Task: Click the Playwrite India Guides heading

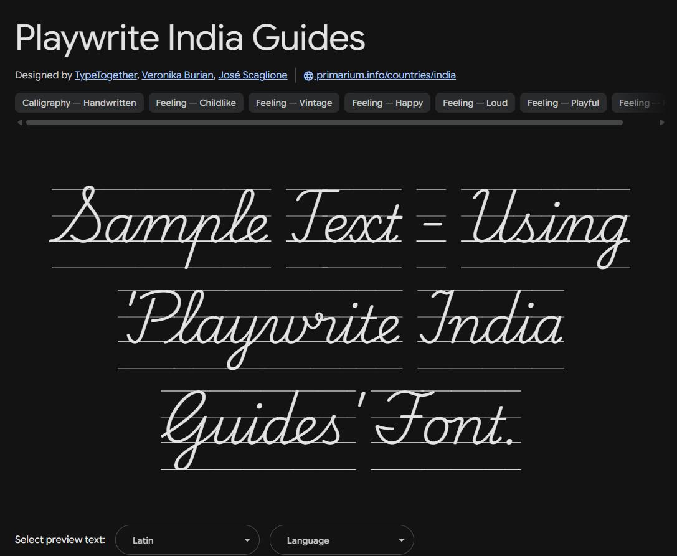Action: point(191,38)
